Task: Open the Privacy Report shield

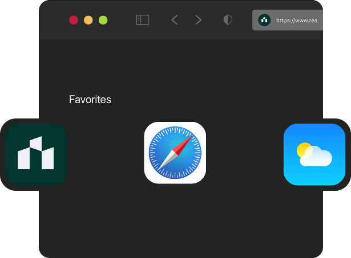Action: 228,20
